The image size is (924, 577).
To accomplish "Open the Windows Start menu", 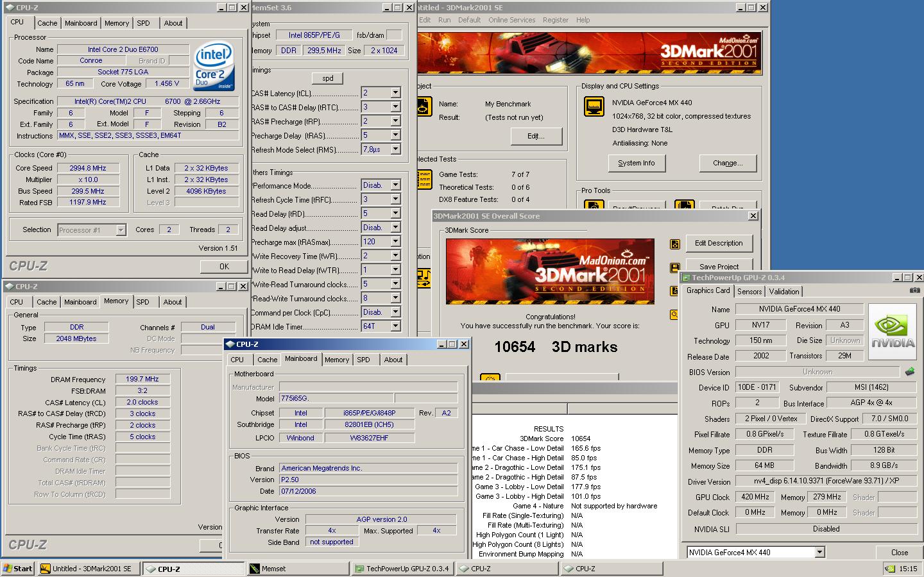I will pos(18,569).
